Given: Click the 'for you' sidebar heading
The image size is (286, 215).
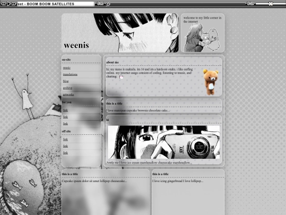Looking at the screenshot, I should coord(67,102).
